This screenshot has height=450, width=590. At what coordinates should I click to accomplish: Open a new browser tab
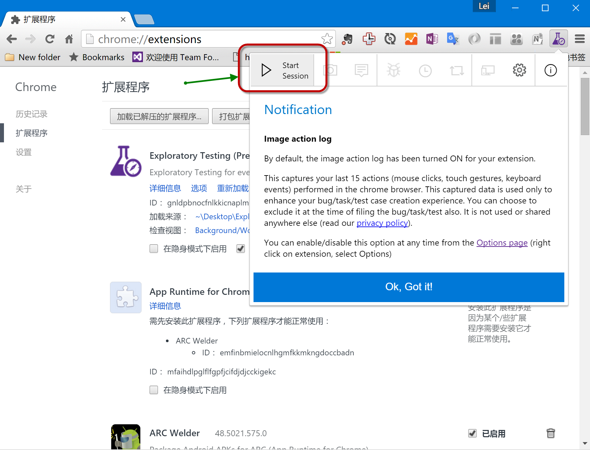pos(144,19)
